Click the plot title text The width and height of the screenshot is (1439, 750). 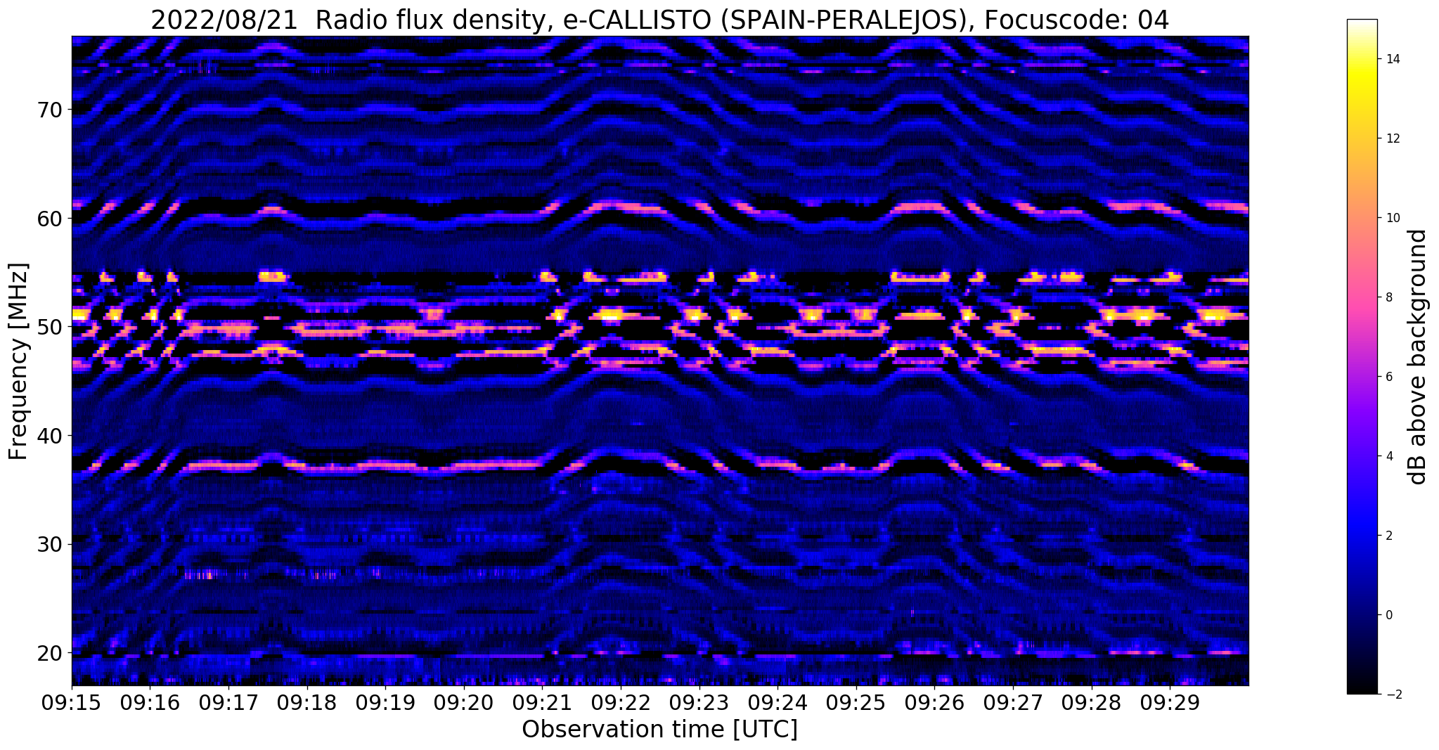[659, 20]
